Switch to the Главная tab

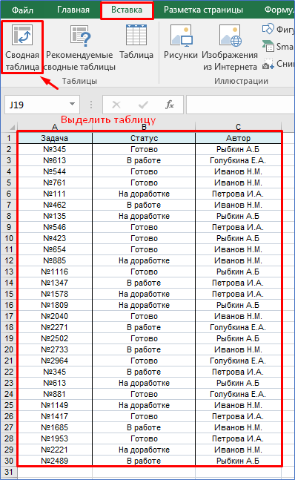(73, 10)
